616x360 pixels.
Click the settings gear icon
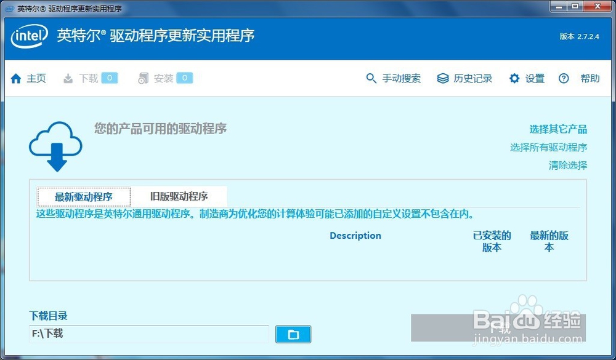tap(514, 79)
